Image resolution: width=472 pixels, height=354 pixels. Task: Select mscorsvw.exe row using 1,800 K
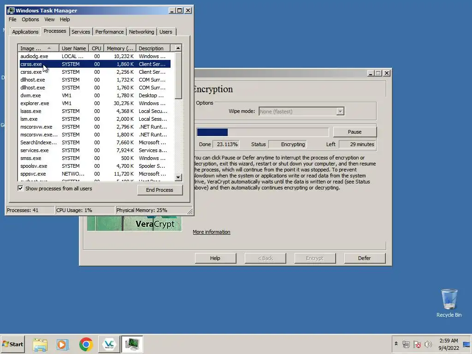(x=94, y=135)
